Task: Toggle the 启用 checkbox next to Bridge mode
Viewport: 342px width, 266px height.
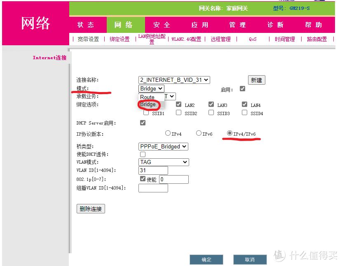Action: click(x=242, y=88)
